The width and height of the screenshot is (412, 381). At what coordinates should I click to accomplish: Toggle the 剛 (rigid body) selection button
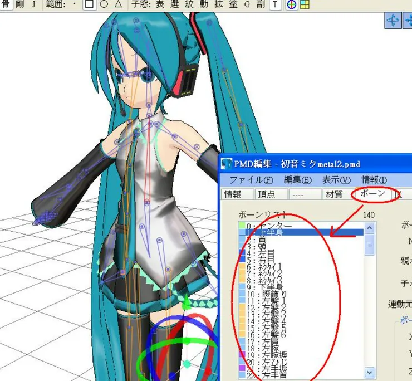pyautogui.click(x=20, y=4)
